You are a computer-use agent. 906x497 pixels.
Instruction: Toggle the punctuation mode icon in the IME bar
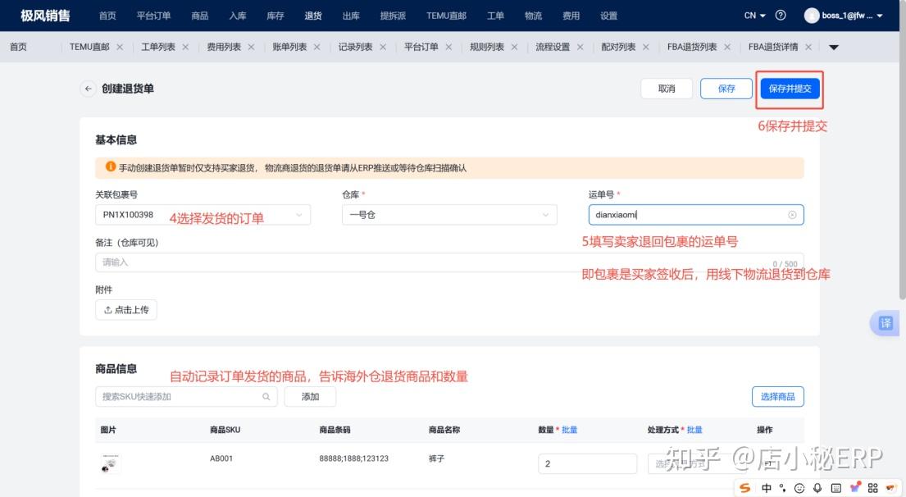[782, 488]
